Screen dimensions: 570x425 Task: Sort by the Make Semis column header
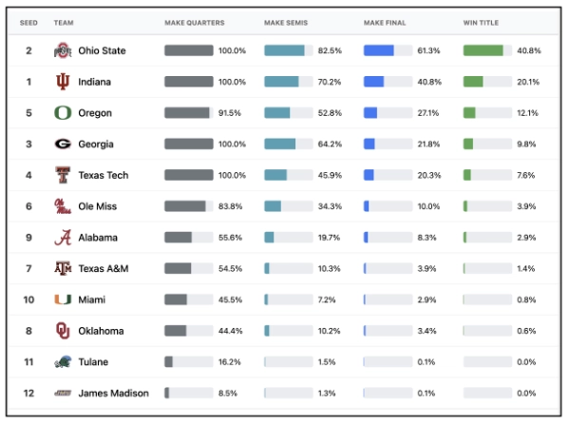tap(285, 21)
